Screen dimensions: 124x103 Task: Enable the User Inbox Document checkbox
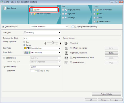click(32, 14)
